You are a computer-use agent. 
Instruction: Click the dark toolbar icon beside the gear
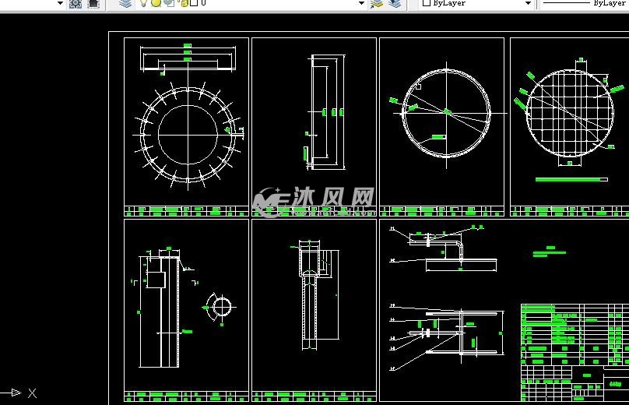click(93, 3)
